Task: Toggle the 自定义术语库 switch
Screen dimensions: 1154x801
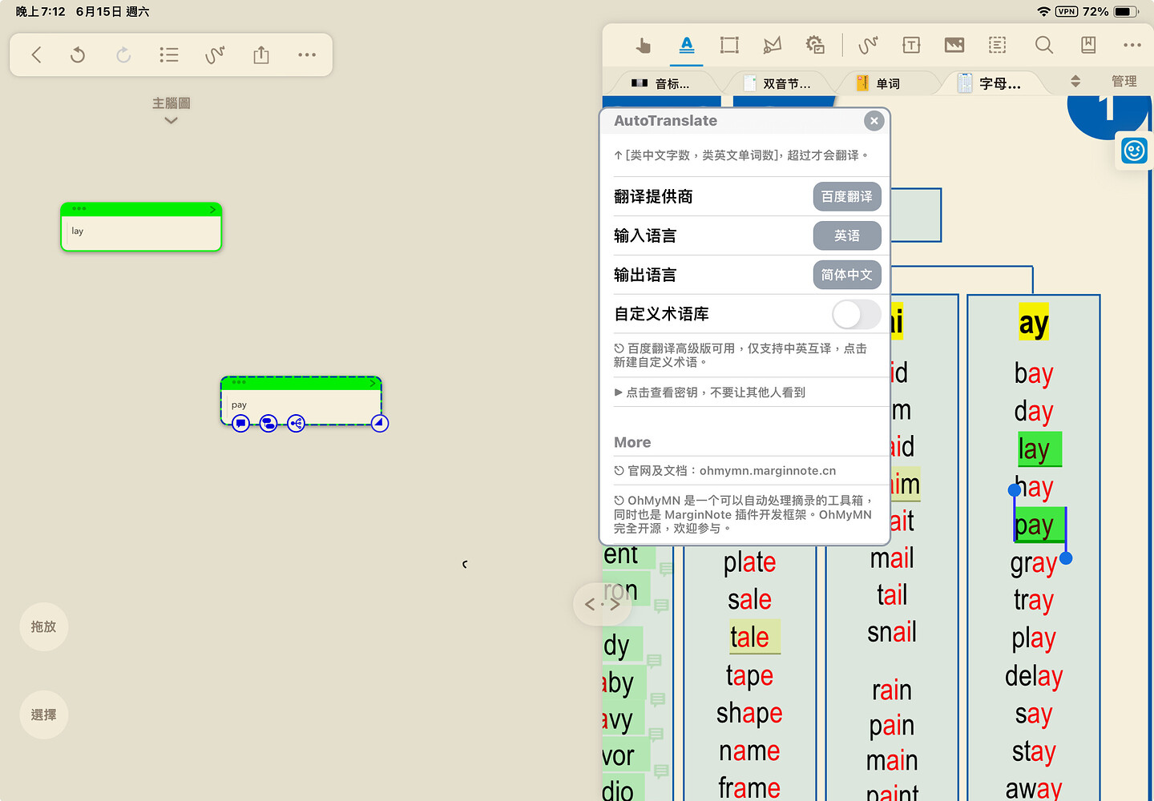Action: [857, 314]
